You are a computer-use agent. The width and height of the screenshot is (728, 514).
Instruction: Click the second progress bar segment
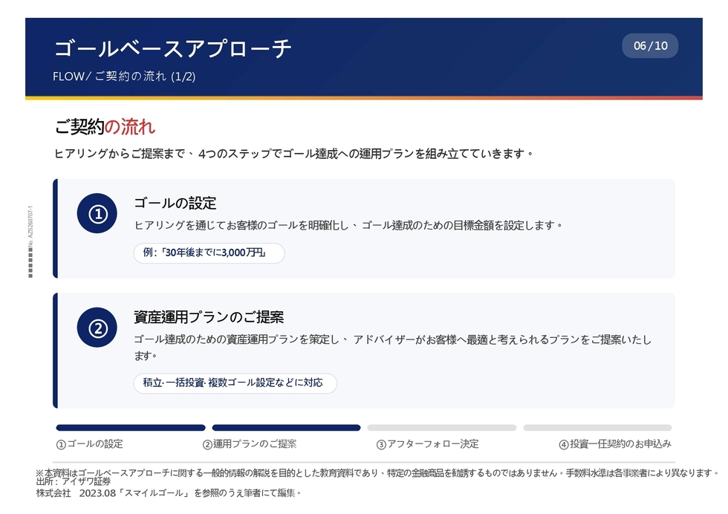click(286, 428)
